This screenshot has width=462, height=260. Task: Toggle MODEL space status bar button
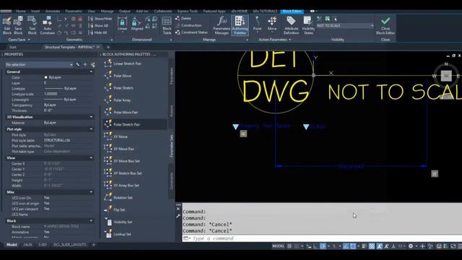[278, 246]
